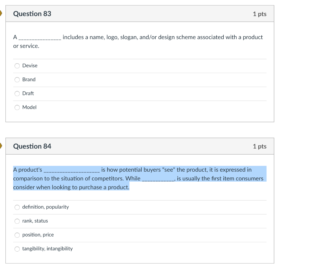310x275 pixels.
Task: Click the yellow flag icon beside Question 84
Action: (1, 146)
